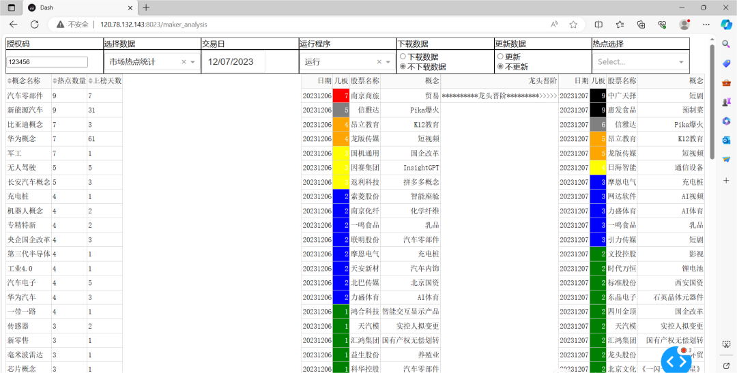The width and height of the screenshot is (737, 373).
Task: Open the favorites list icon
Action: pos(620,25)
